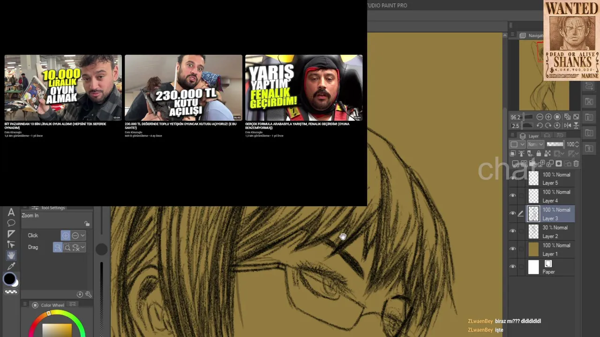Viewport: 600px width, 337px height.
Task: Toggle Set as Reference Layer
Action: (521, 153)
